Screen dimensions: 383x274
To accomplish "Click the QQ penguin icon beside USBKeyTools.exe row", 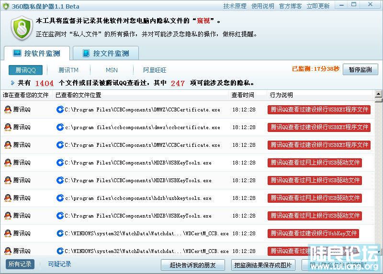I will 8,163.
